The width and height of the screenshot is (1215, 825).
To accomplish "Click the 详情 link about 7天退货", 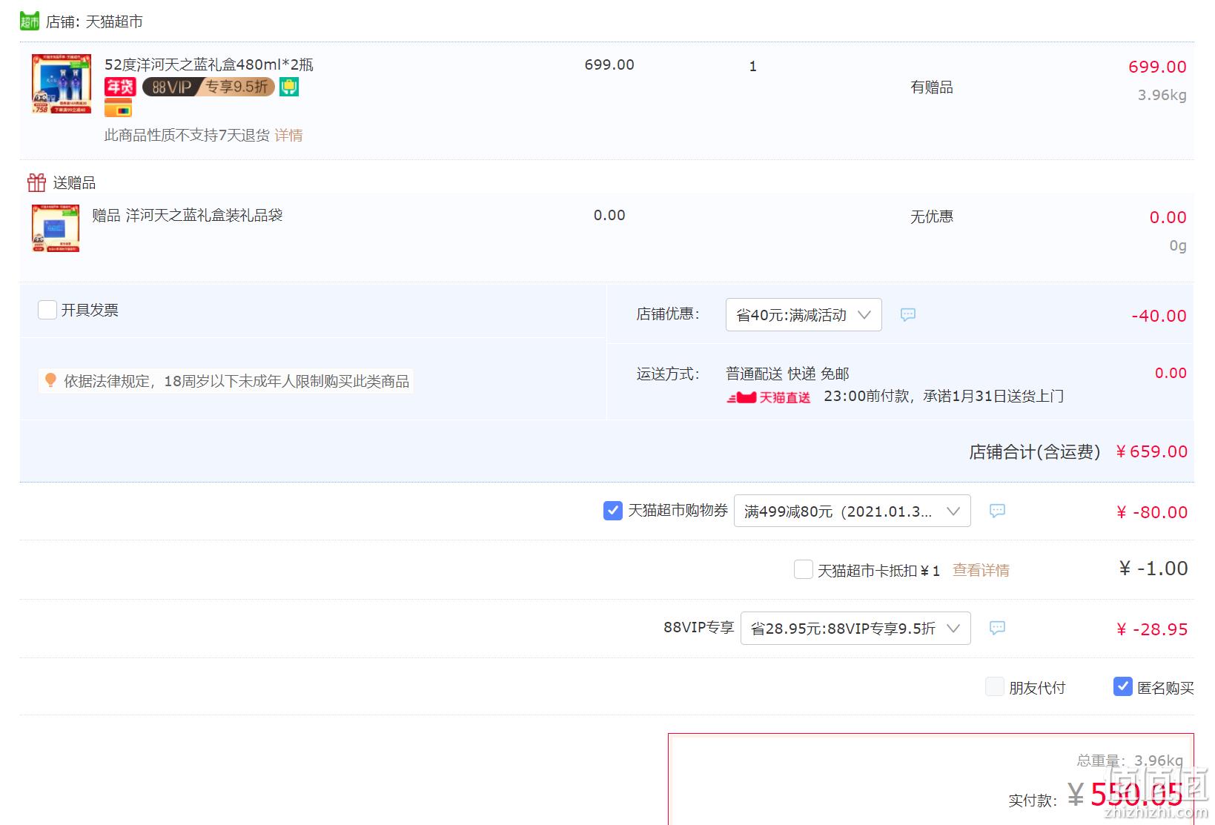I will (288, 135).
